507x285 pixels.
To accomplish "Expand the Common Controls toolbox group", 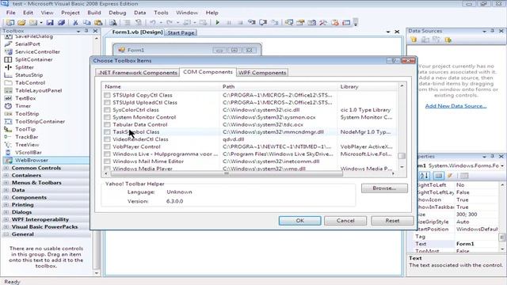I will tap(6, 168).
